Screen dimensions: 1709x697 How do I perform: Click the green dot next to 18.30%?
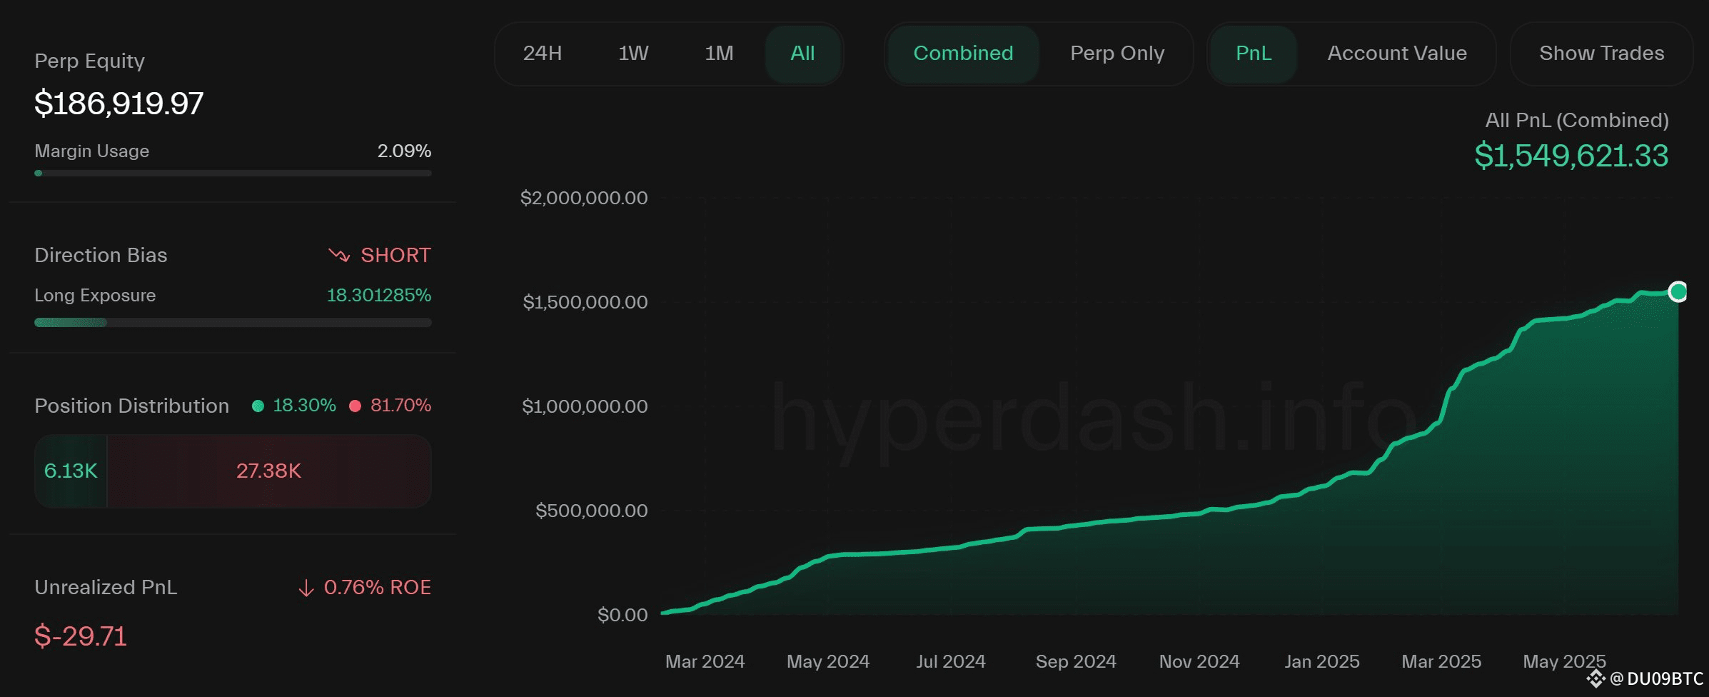tap(258, 406)
